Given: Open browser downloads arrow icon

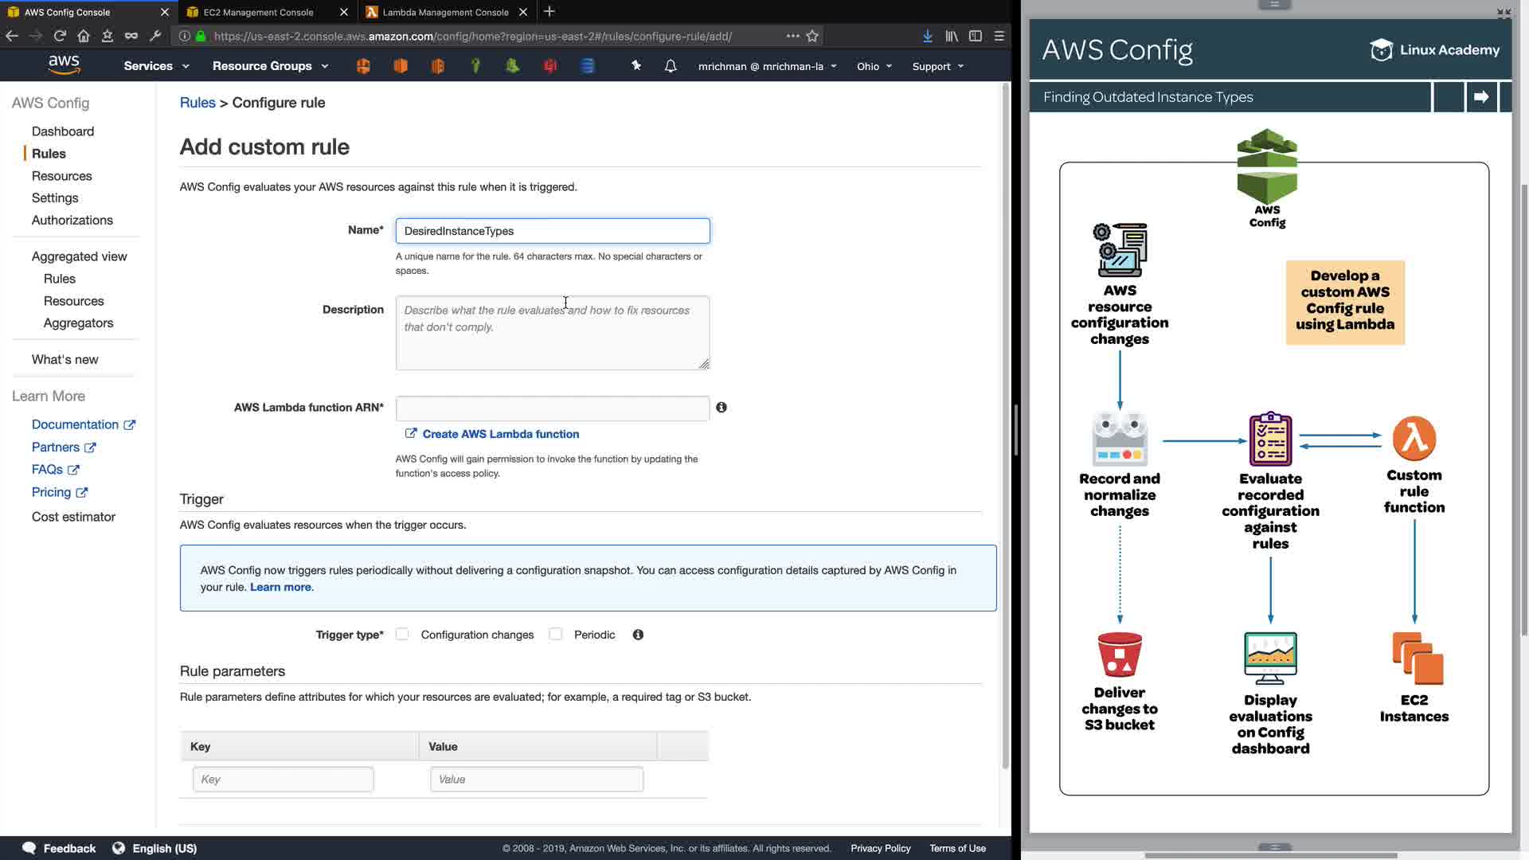Looking at the screenshot, I should coord(928,36).
